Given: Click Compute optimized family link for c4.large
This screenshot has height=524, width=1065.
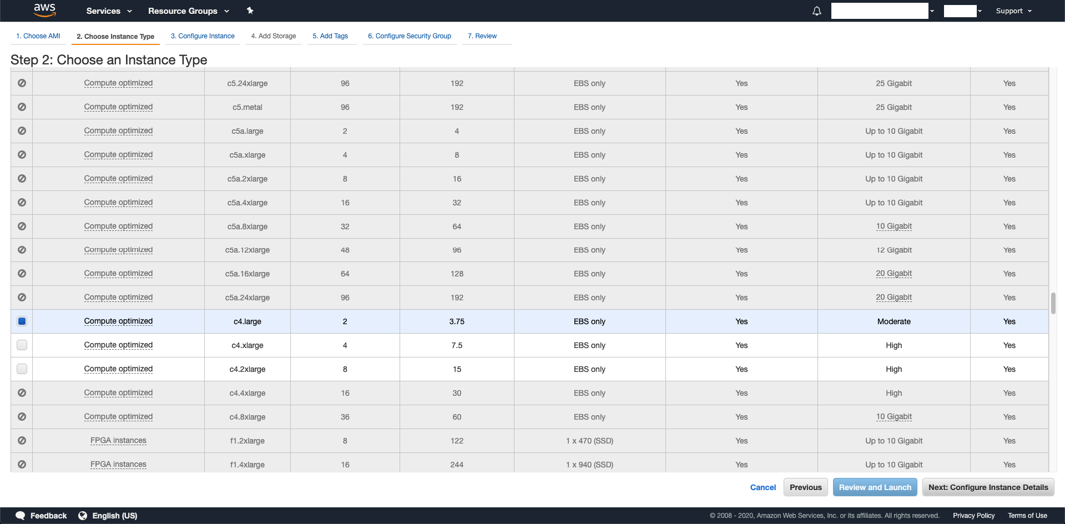Looking at the screenshot, I should point(118,321).
